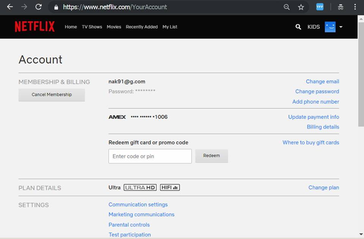Open TV Shows section
The image size is (364, 239).
(92, 27)
